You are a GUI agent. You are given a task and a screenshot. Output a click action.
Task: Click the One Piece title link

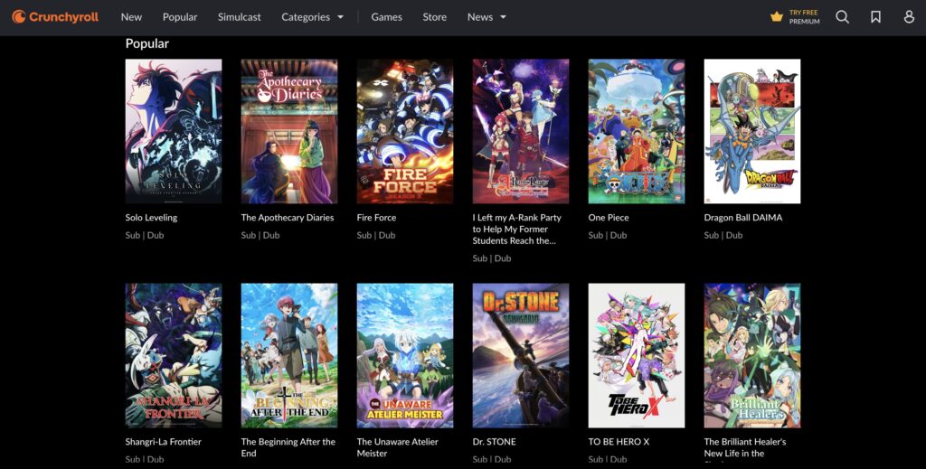609,218
